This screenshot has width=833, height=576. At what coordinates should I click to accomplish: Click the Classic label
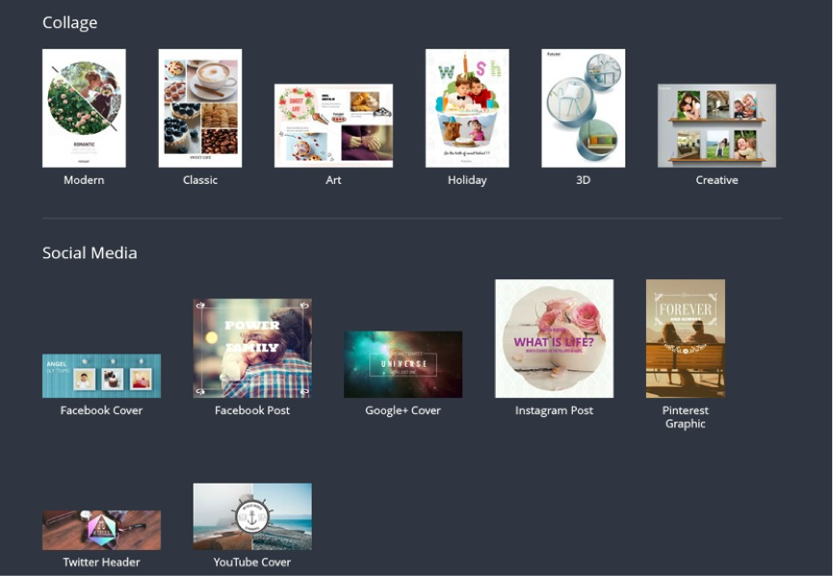pyautogui.click(x=200, y=180)
